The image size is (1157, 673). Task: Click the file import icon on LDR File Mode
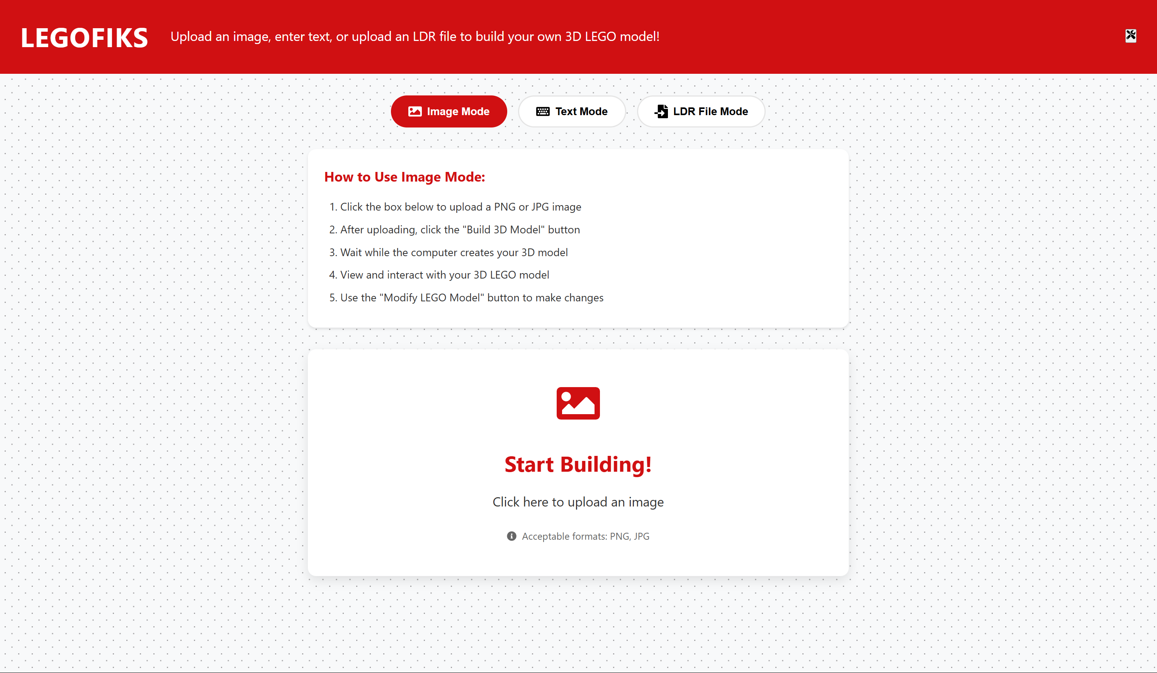(x=661, y=112)
